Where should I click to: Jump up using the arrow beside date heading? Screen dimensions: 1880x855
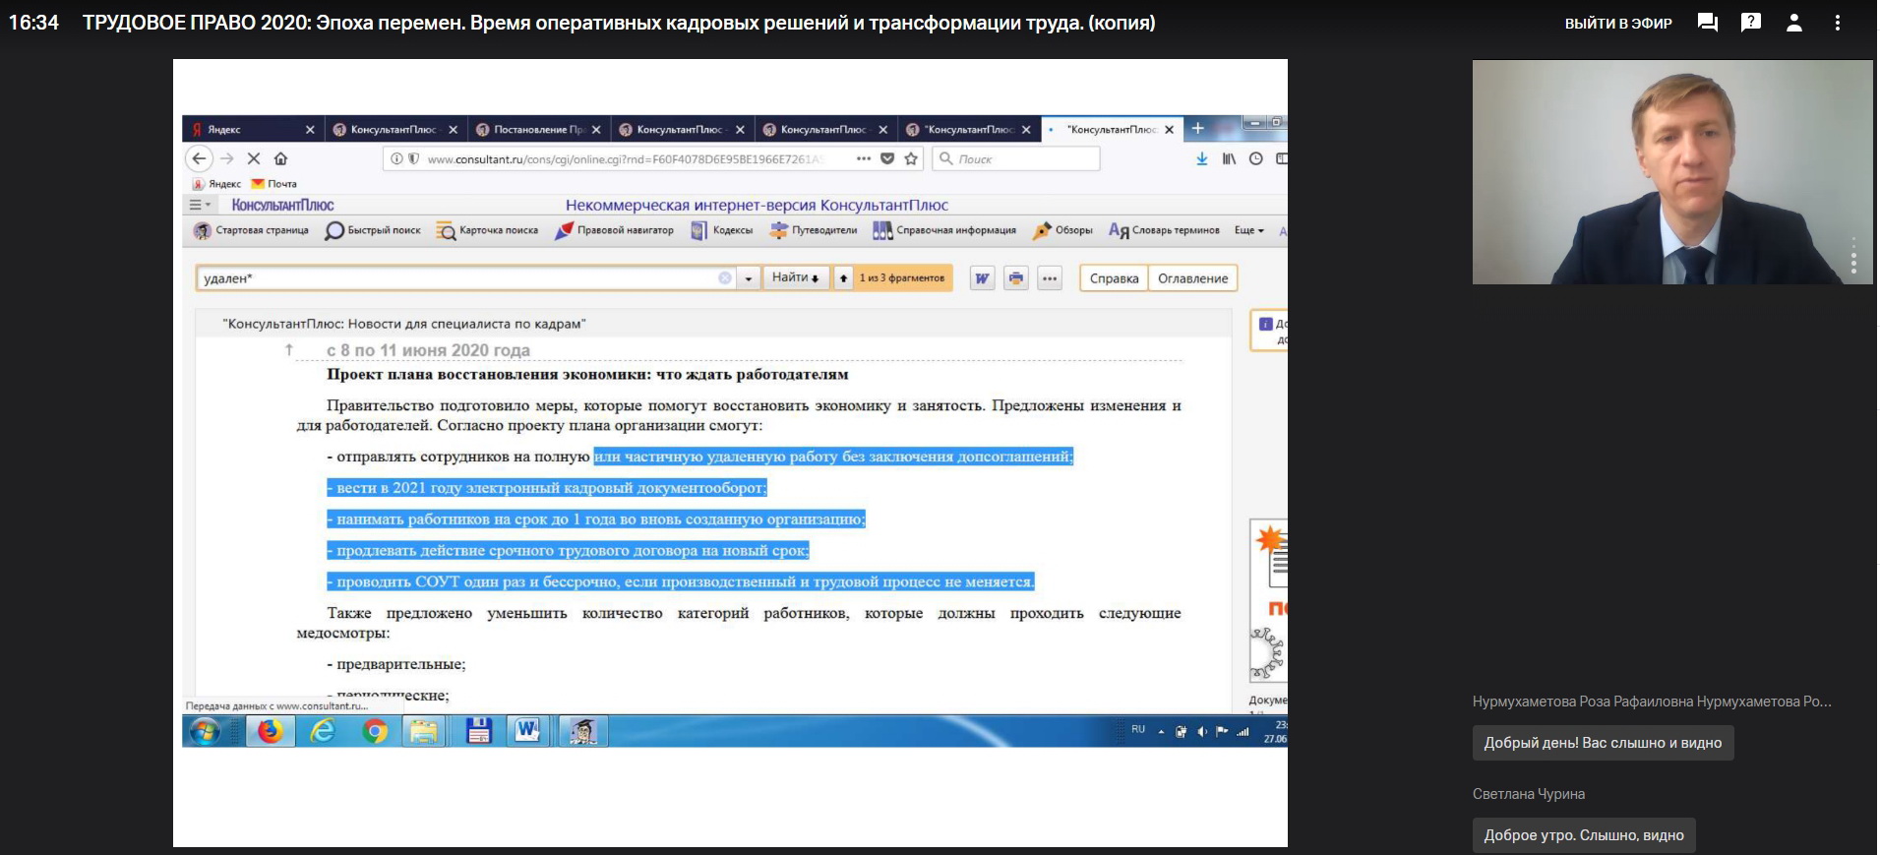289,349
